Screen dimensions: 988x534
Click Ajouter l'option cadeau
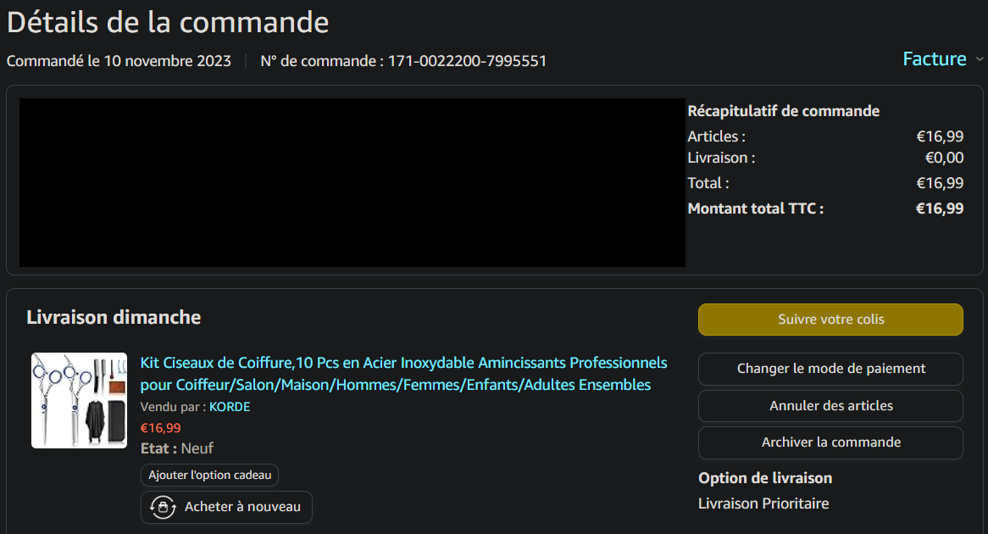pyautogui.click(x=209, y=475)
